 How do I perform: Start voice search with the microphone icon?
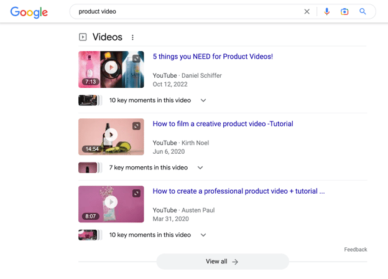click(326, 12)
